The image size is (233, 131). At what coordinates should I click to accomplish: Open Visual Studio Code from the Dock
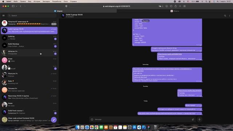point(139,127)
